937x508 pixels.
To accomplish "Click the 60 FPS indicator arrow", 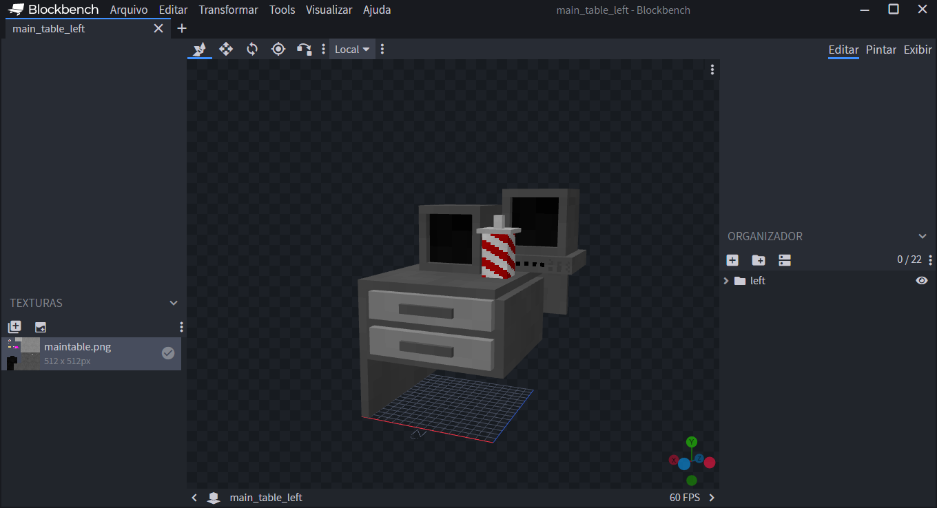I will tap(712, 497).
